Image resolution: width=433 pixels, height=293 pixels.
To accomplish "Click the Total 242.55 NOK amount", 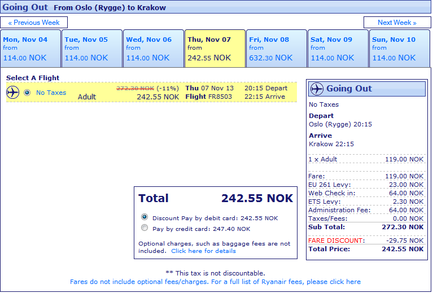I will [257, 198].
